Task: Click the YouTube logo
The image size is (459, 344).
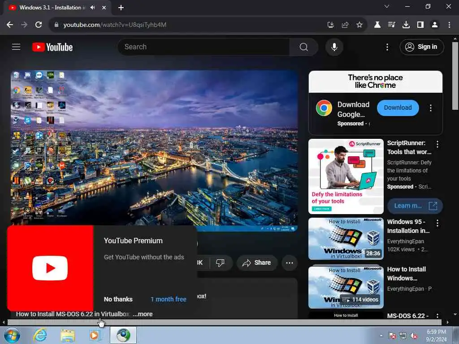Action: coord(52,47)
